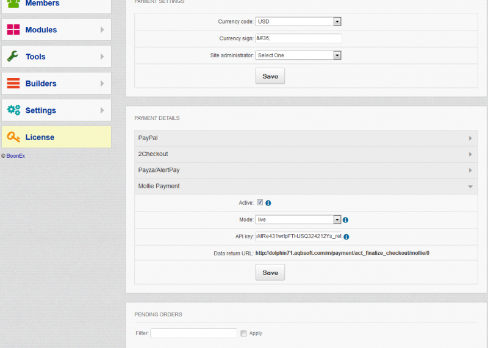Save the payment settings form
Screen dimensions: 488x348
tap(270, 76)
